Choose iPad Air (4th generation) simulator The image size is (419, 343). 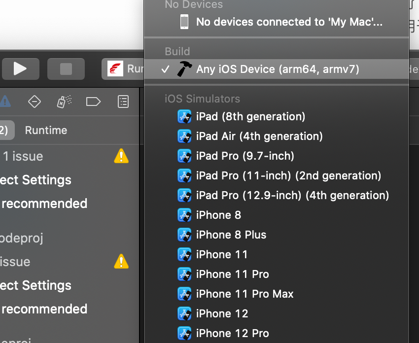[x=259, y=137]
